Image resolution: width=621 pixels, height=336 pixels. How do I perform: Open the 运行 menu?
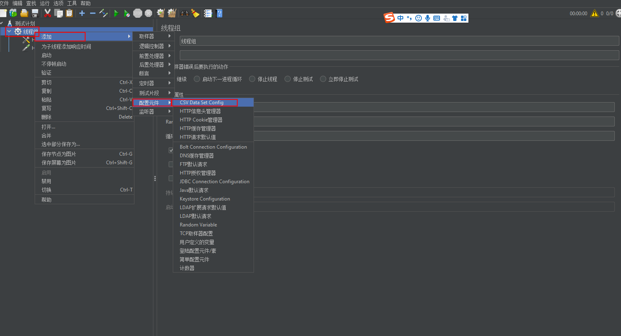point(45,3)
